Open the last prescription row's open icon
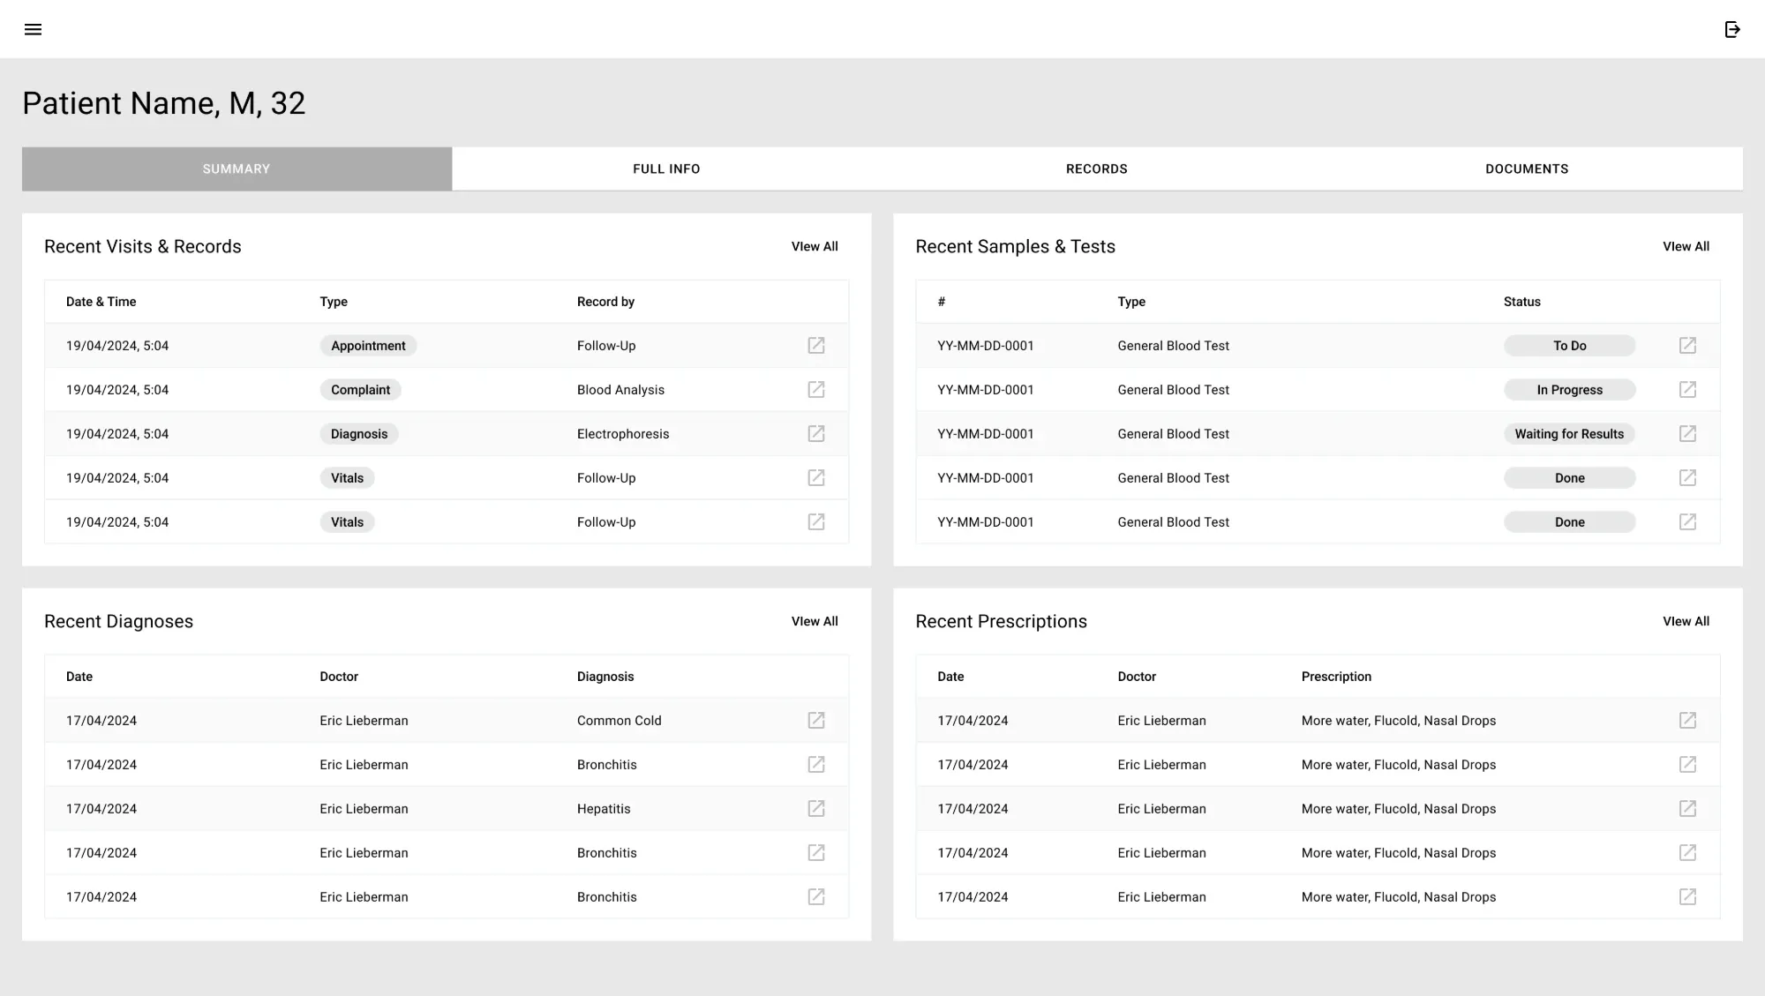 [x=1687, y=896]
